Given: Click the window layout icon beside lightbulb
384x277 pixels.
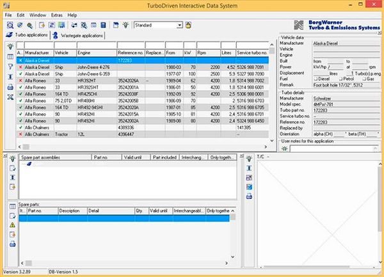Looking at the screenshot, I should [116, 25].
